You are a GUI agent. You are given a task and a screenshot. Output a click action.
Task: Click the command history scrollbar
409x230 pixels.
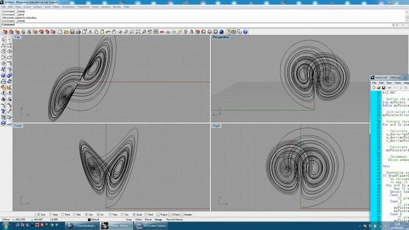[x=406, y=16]
